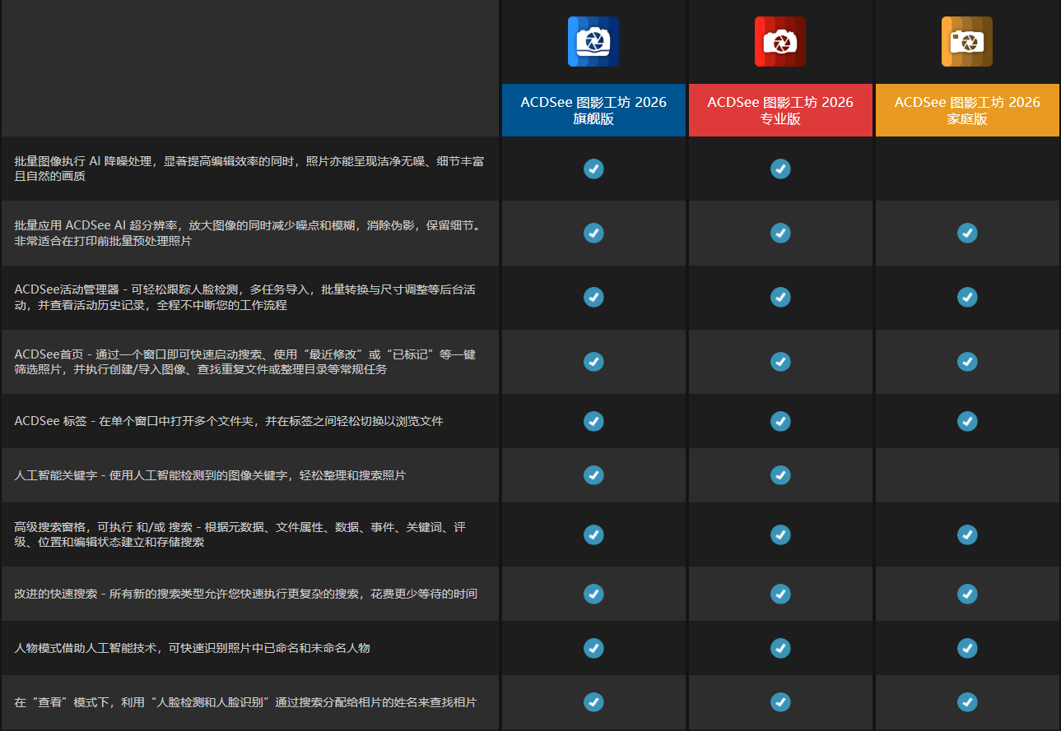Click 旗舰版 checkmark for AI 降噪 batch row
Screen dimensions: 1061x731
click(x=593, y=169)
